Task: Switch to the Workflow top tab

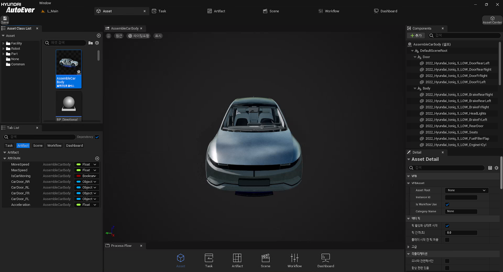Action: tap(329, 11)
